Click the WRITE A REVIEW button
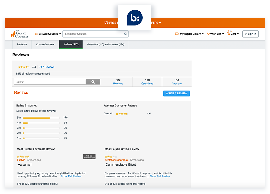Screen dimensions: 270x194 click(176, 93)
